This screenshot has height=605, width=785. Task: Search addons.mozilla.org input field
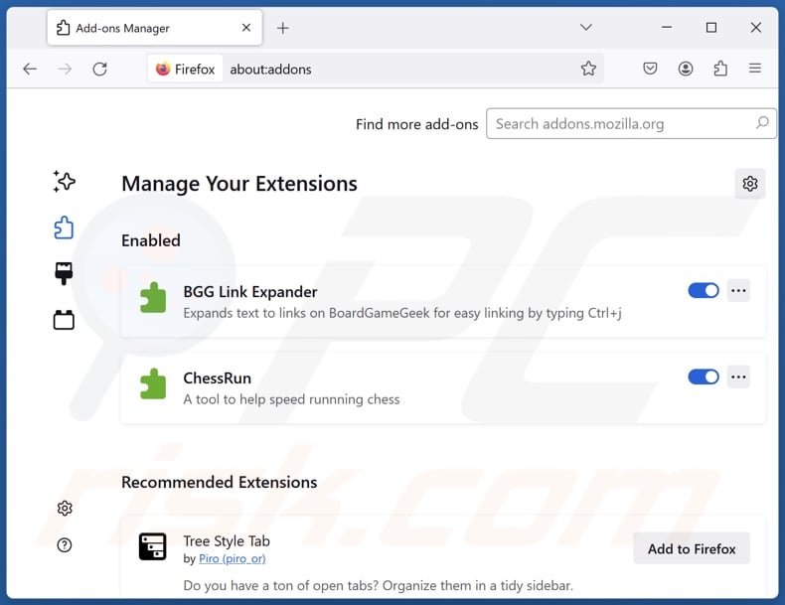point(621,123)
